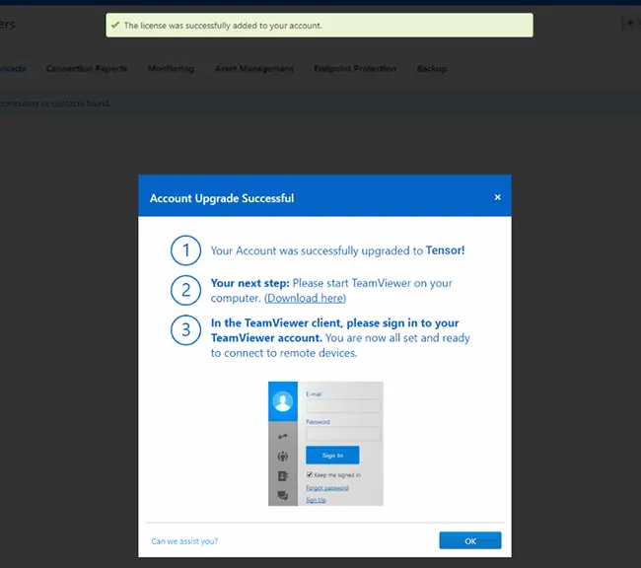Click the E-mail field in preview image
641x568 pixels.
(343, 406)
